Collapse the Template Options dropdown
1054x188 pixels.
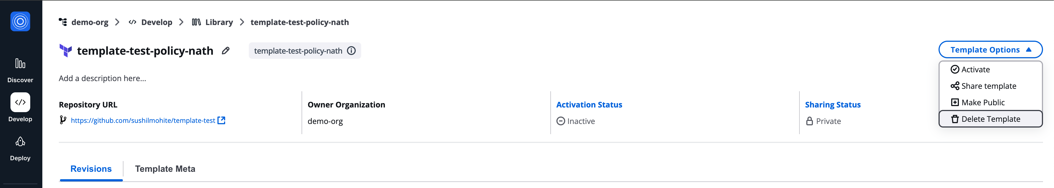coord(990,50)
